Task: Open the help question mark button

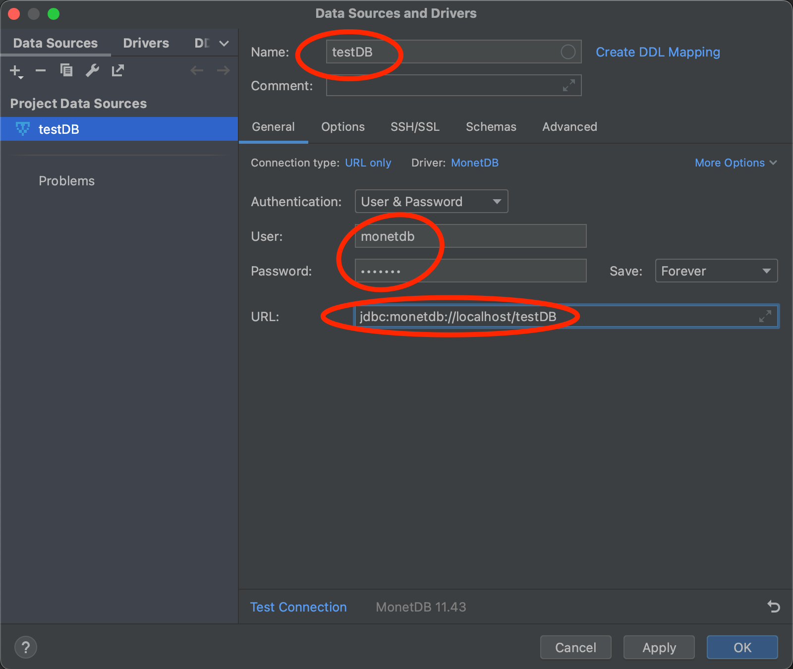Action: (26, 647)
